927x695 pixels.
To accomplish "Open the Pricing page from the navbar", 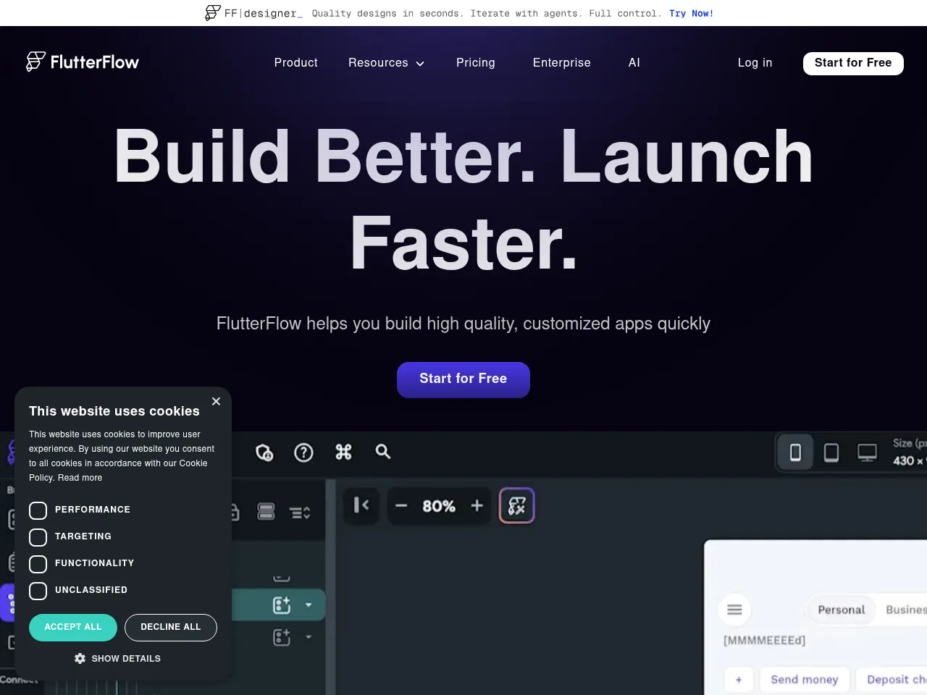I will coord(475,63).
